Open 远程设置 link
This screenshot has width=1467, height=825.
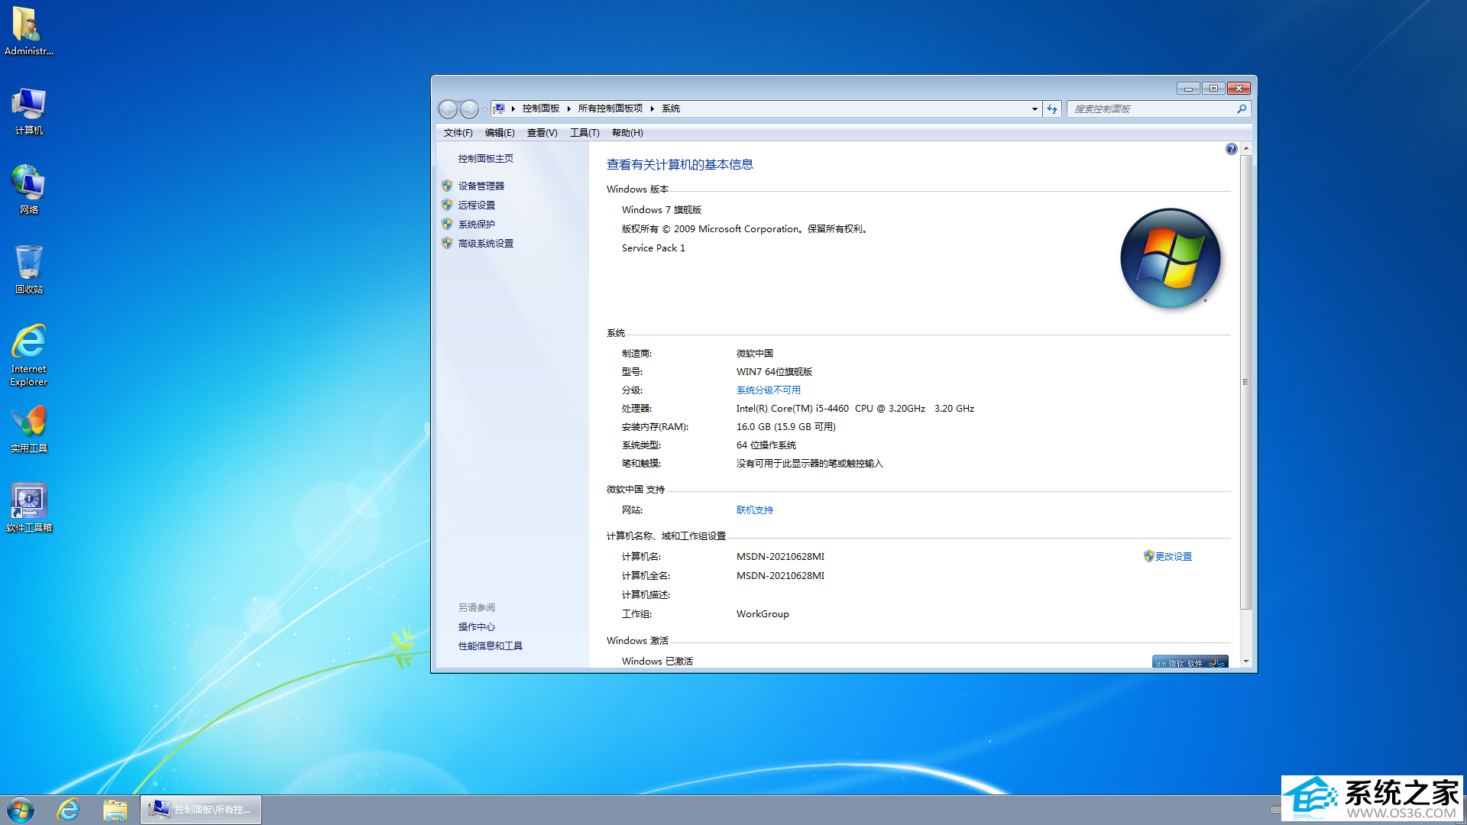476,205
